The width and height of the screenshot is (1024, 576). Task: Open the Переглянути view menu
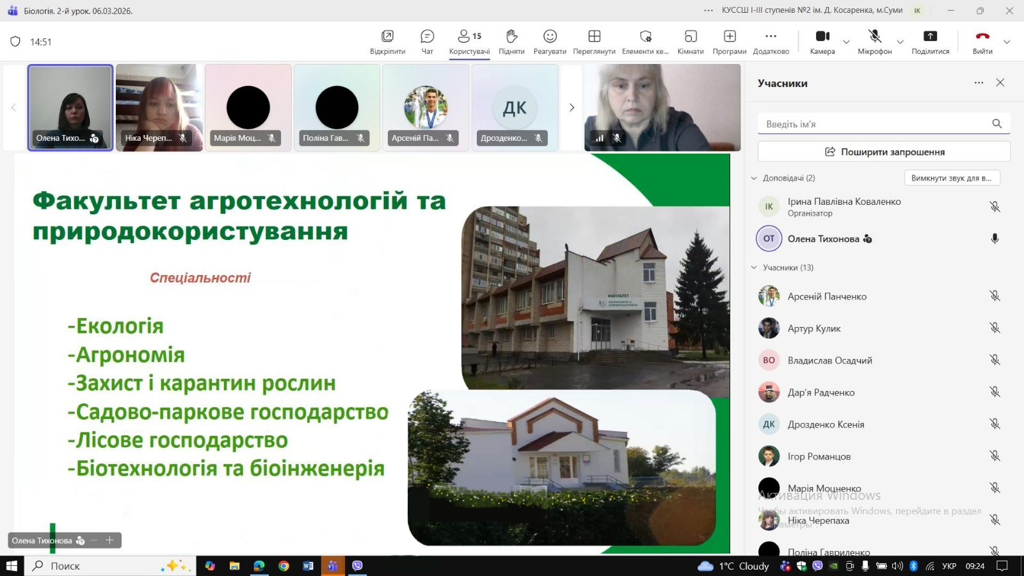tap(594, 42)
